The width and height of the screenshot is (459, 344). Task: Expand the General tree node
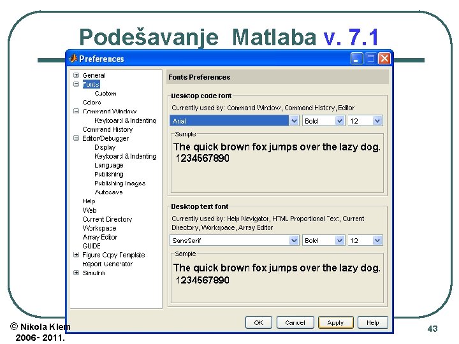point(76,75)
